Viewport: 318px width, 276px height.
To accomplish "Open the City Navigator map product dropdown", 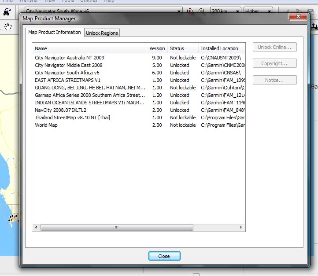I will click(179, 11).
